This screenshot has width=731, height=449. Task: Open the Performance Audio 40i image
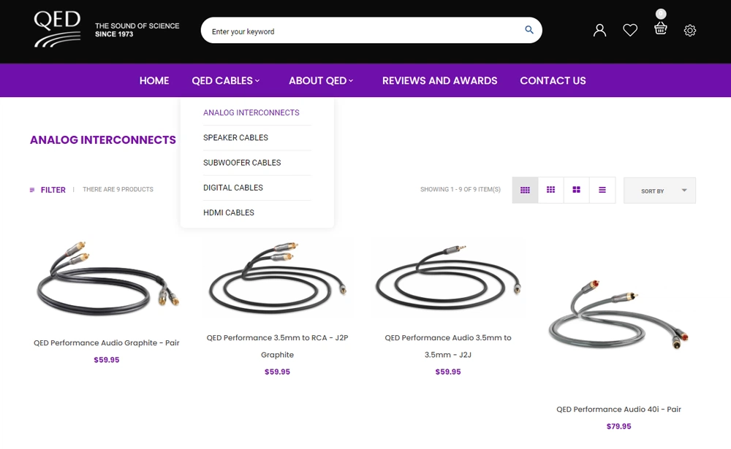click(x=618, y=315)
